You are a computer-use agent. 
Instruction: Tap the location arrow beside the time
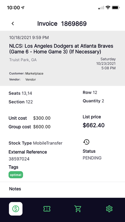(x=23, y=8)
